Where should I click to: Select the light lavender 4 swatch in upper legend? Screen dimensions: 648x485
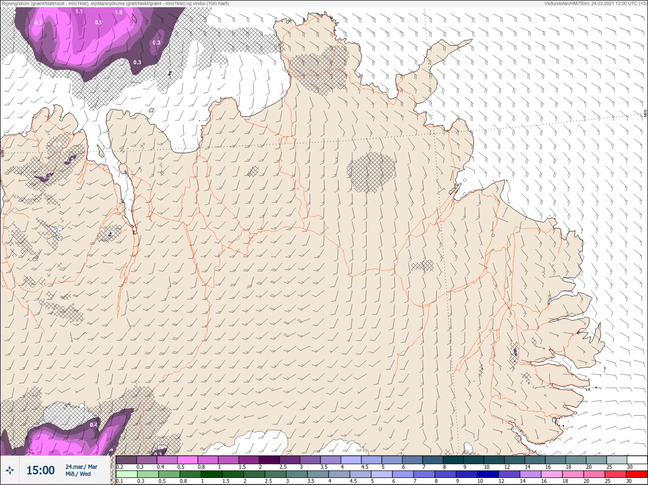351,460
